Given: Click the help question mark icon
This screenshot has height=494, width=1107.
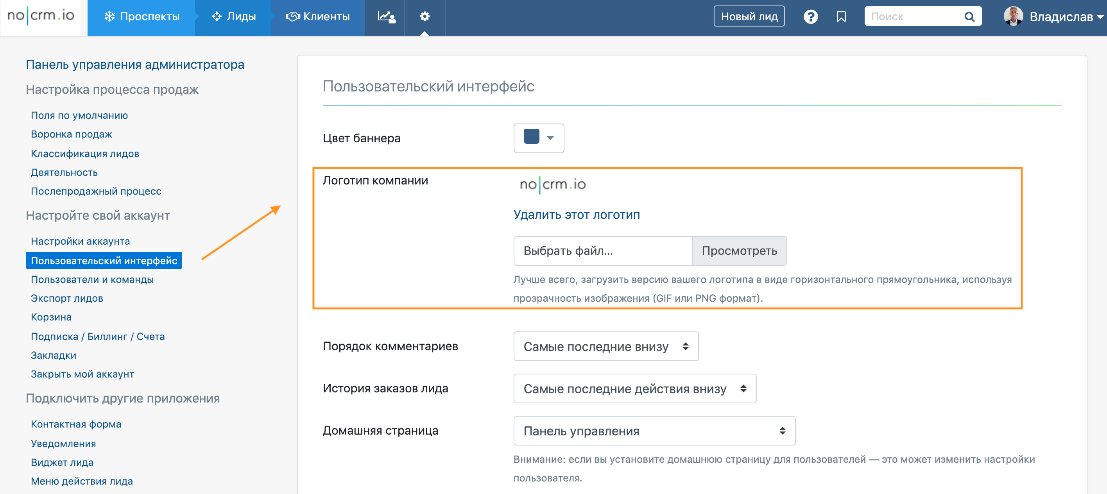Looking at the screenshot, I should [x=810, y=17].
